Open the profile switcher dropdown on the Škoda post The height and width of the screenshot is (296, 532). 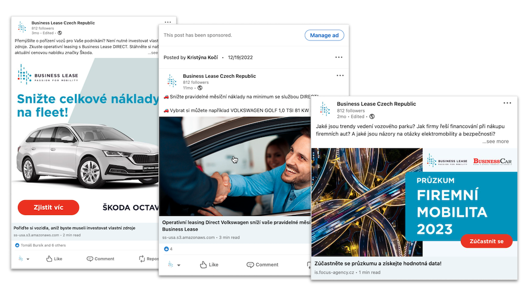click(23, 259)
